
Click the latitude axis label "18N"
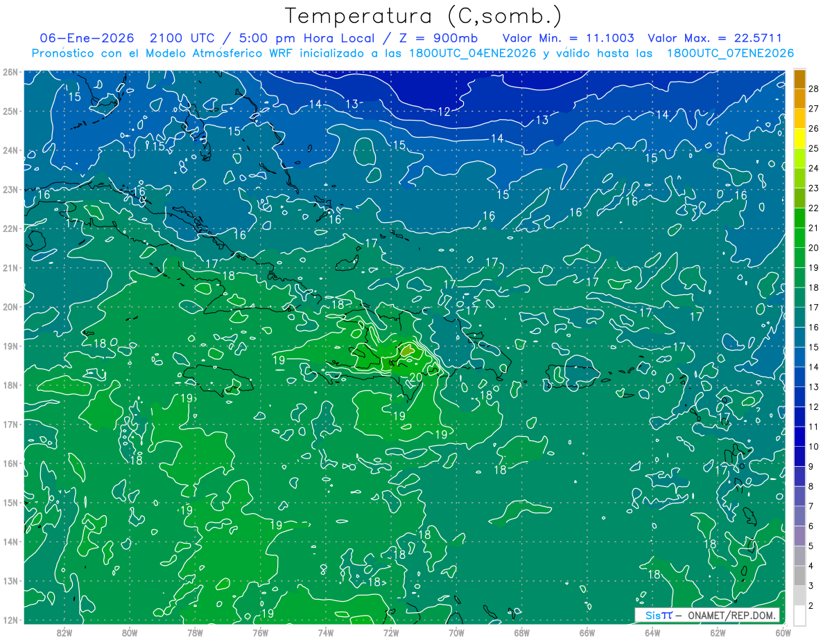(x=10, y=385)
